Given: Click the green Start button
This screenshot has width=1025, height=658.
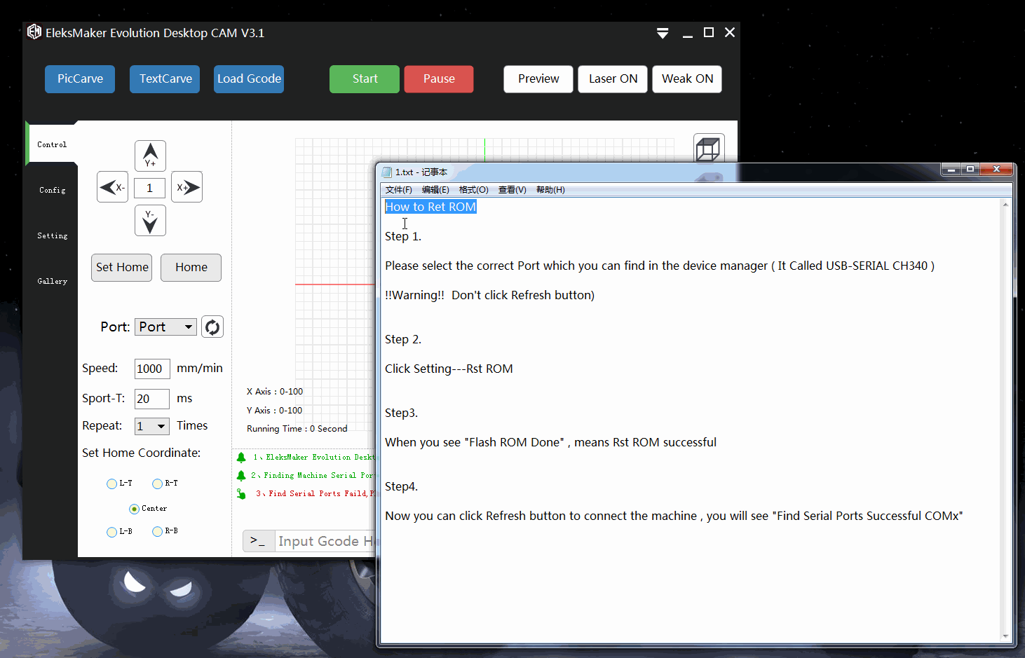Looking at the screenshot, I should point(365,79).
